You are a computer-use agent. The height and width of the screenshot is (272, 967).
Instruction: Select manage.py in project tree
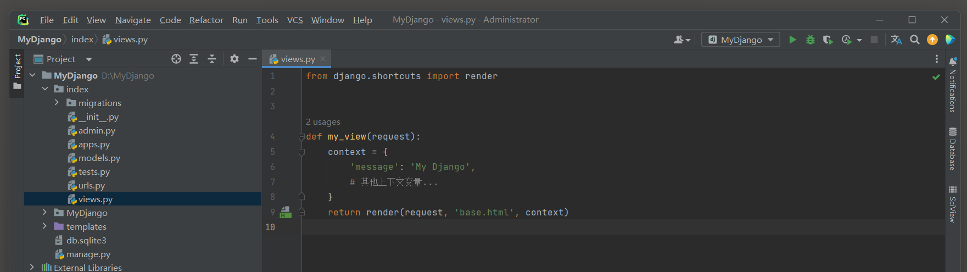click(x=83, y=254)
